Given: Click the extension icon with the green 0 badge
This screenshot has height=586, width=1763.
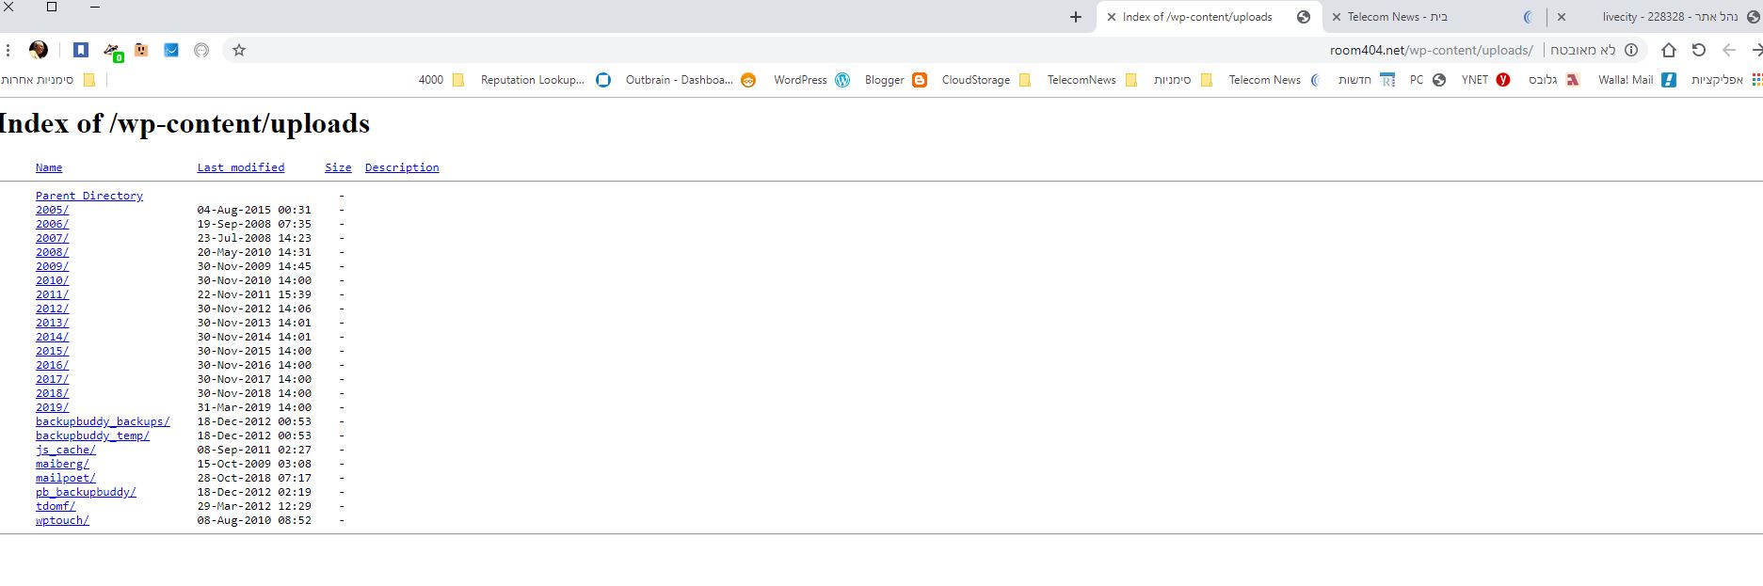Looking at the screenshot, I should point(112,51).
